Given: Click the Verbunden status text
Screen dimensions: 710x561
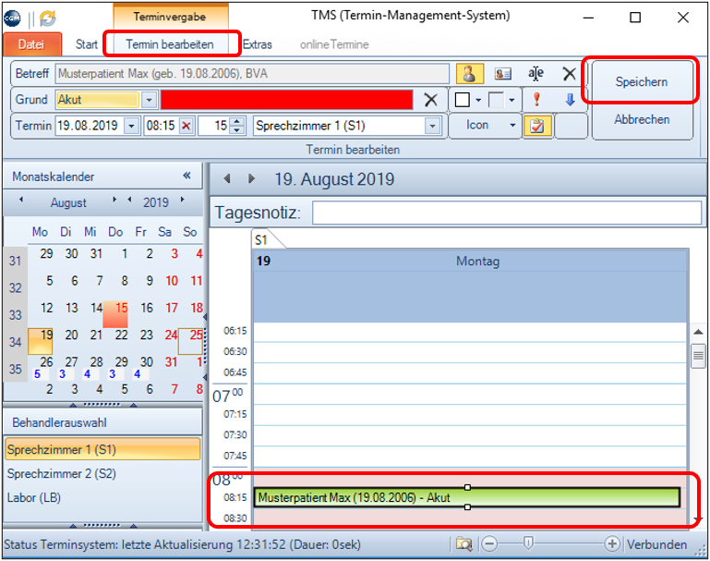Looking at the screenshot, I should point(656,543).
